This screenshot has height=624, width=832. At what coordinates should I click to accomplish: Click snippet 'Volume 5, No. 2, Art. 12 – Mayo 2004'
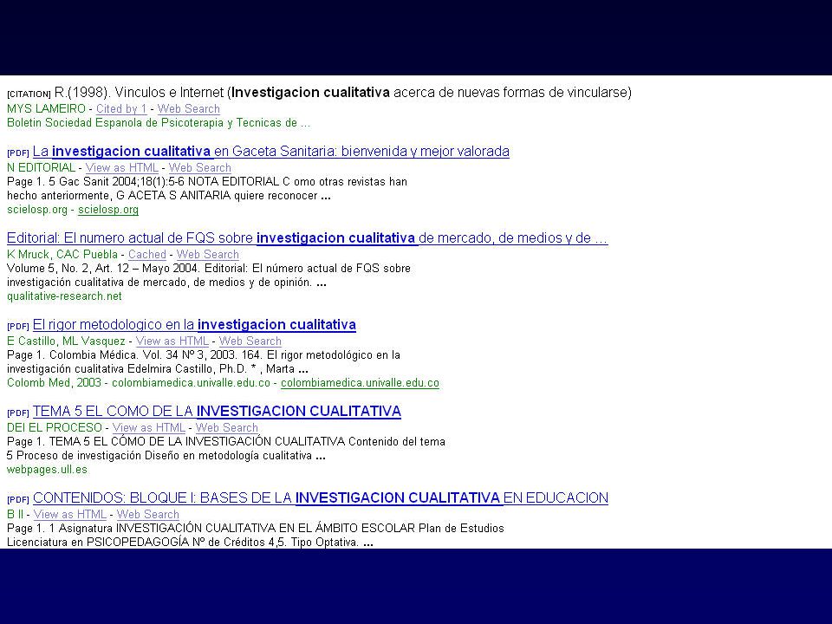point(103,269)
